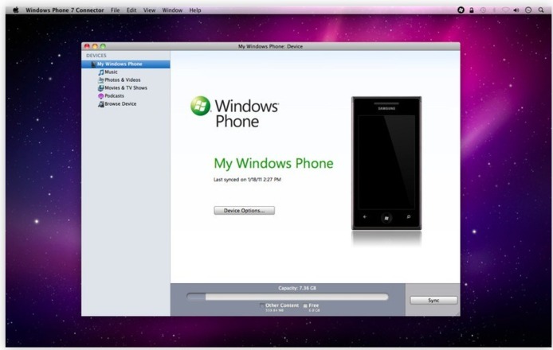The height and width of the screenshot is (350, 553).
Task: Open Spotlight search magnifier
Action: click(x=541, y=10)
